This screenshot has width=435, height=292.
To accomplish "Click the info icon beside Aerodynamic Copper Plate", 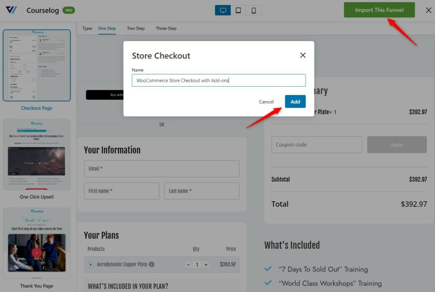I will click(x=152, y=264).
